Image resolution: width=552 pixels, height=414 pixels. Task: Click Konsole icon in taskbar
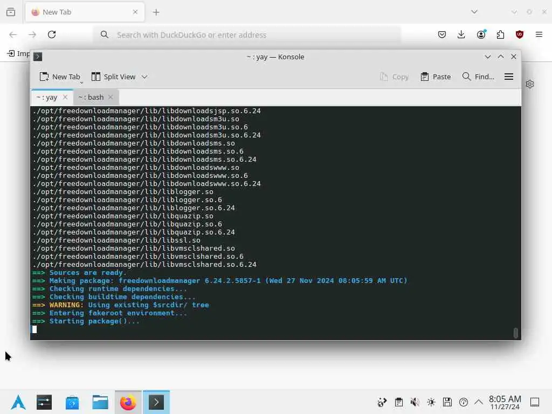pyautogui.click(x=156, y=402)
